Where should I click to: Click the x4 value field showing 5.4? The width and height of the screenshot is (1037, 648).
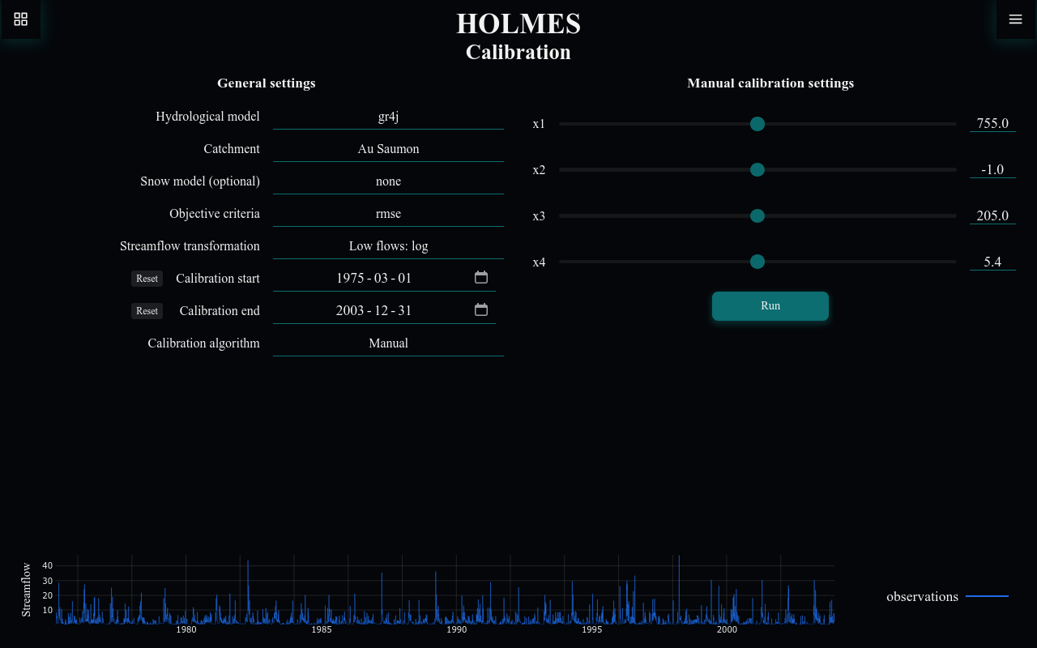[992, 261]
